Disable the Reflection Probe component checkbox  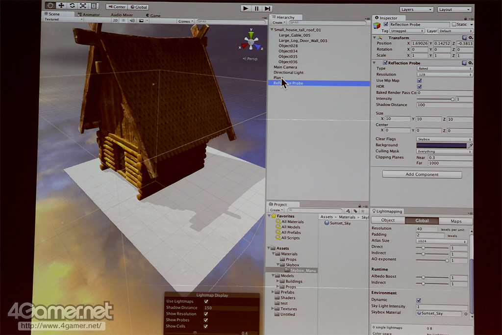pos(385,63)
